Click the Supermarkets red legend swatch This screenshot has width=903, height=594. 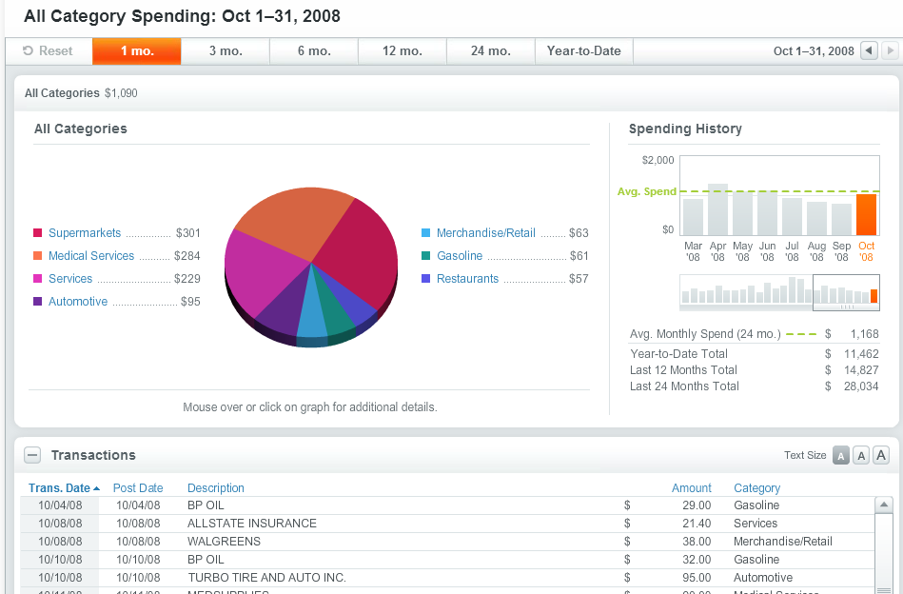click(x=38, y=233)
